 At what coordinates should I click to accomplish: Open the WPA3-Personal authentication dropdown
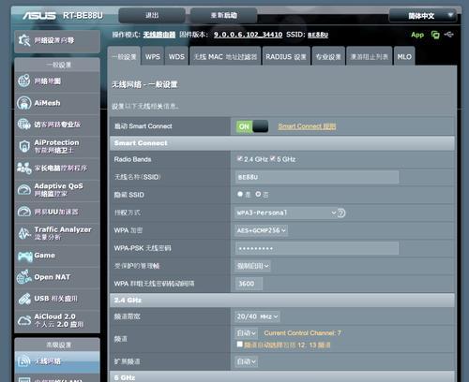point(286,213)
